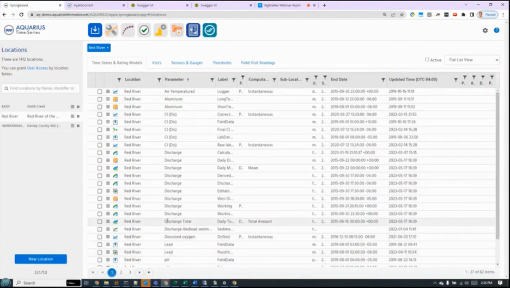Open the dotted curve rating tool icon
The image size is (510, 288).
click(128, 30)
